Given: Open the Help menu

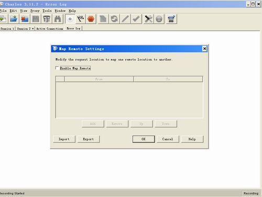Looking at the screenshot, I should (72, 11).
